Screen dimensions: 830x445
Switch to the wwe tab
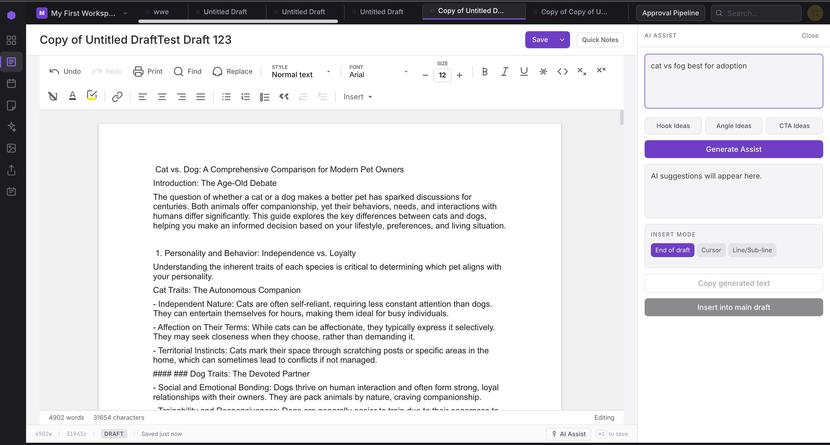(161, 12)
